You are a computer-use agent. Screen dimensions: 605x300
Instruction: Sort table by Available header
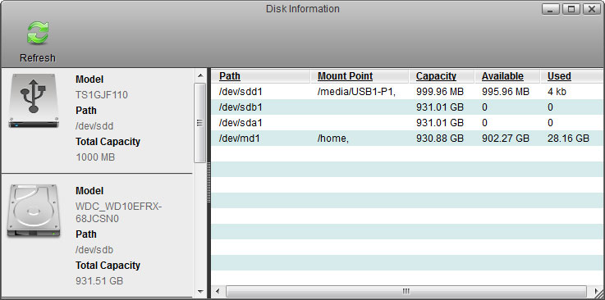[x=502, y=76]
